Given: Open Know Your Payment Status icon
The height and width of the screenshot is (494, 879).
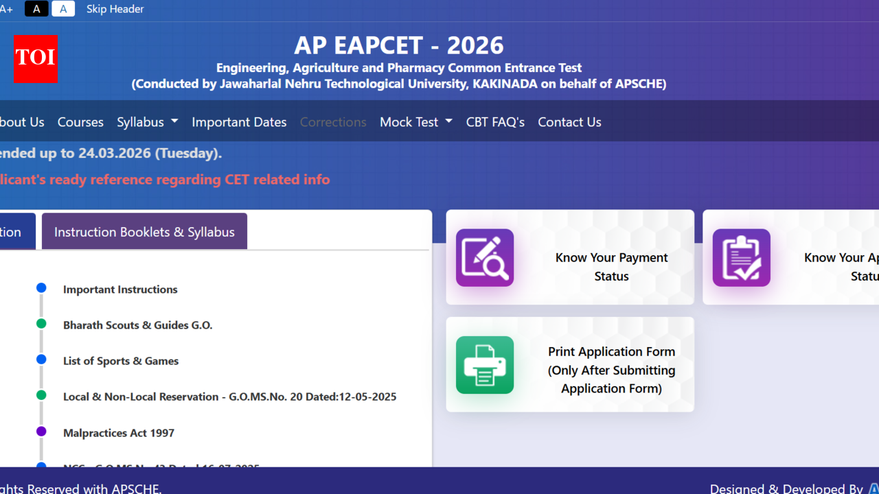Looking at the screenshot, I should [x=485, y=258].
